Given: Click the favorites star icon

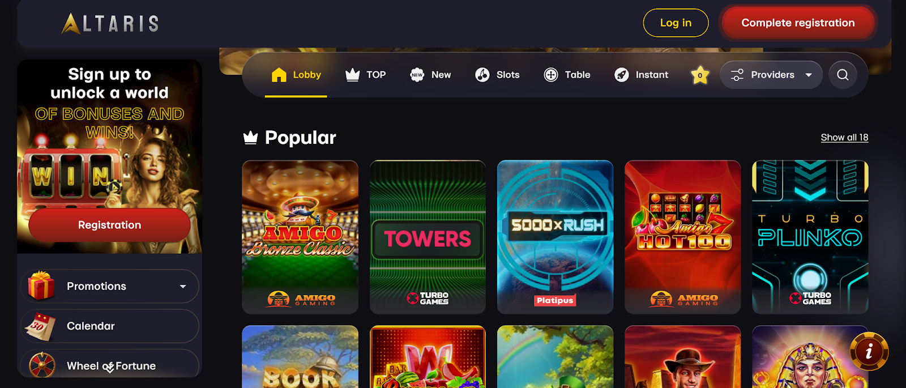Looking at the screenshot, I should coord(700,75).
